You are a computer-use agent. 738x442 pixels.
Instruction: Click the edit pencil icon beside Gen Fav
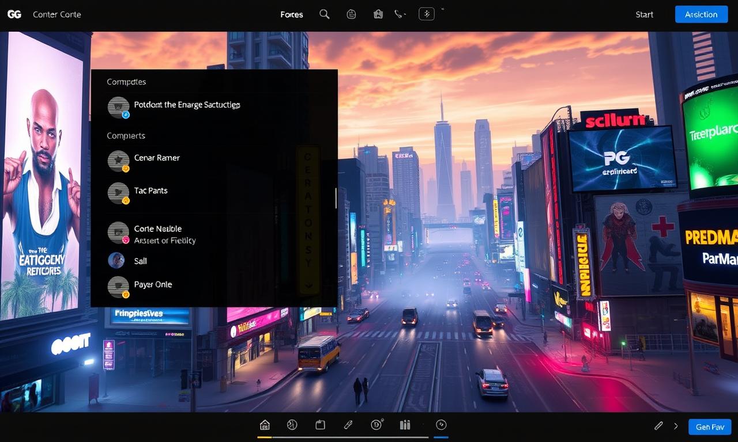point(658,426)
